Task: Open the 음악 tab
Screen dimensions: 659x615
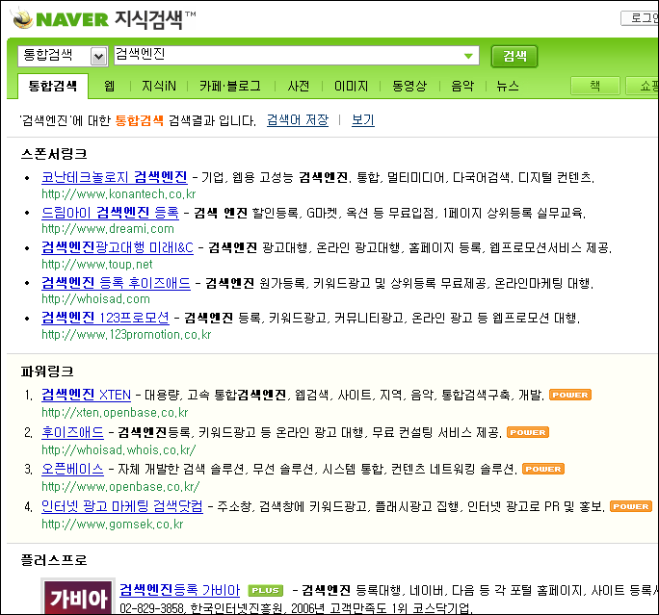Action: pos(462,86)
